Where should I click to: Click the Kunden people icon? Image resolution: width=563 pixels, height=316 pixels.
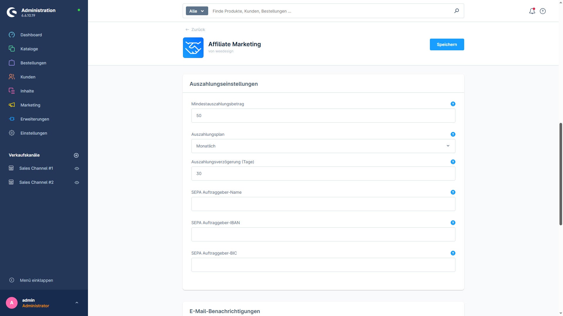[12, 77]
